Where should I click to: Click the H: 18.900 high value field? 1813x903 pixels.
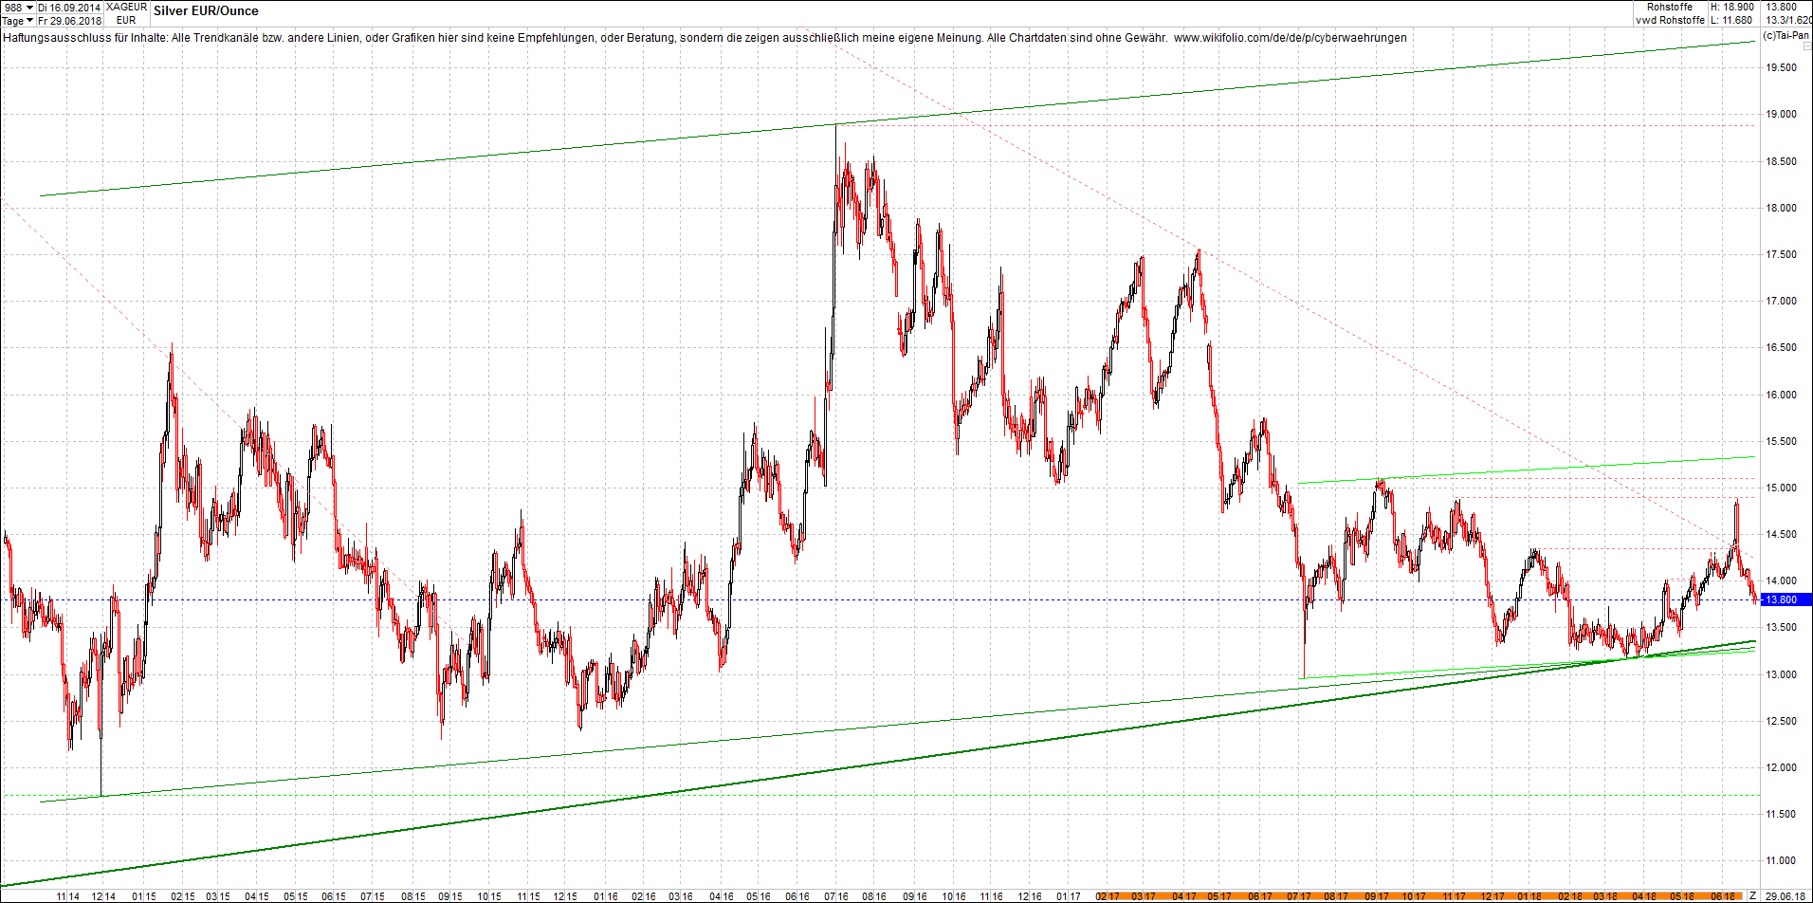1733,8
